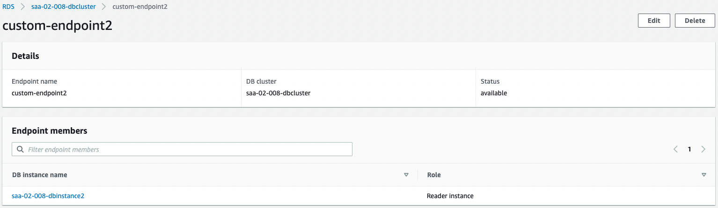Go to previous page of endpoint members
The image size is (718, 208).
pyautogui.click(x=675, y=150)
